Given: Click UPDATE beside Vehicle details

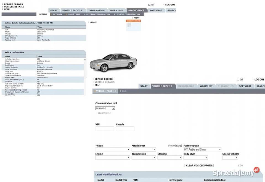Looking at the screenshot, I should (x=93, y=22).
